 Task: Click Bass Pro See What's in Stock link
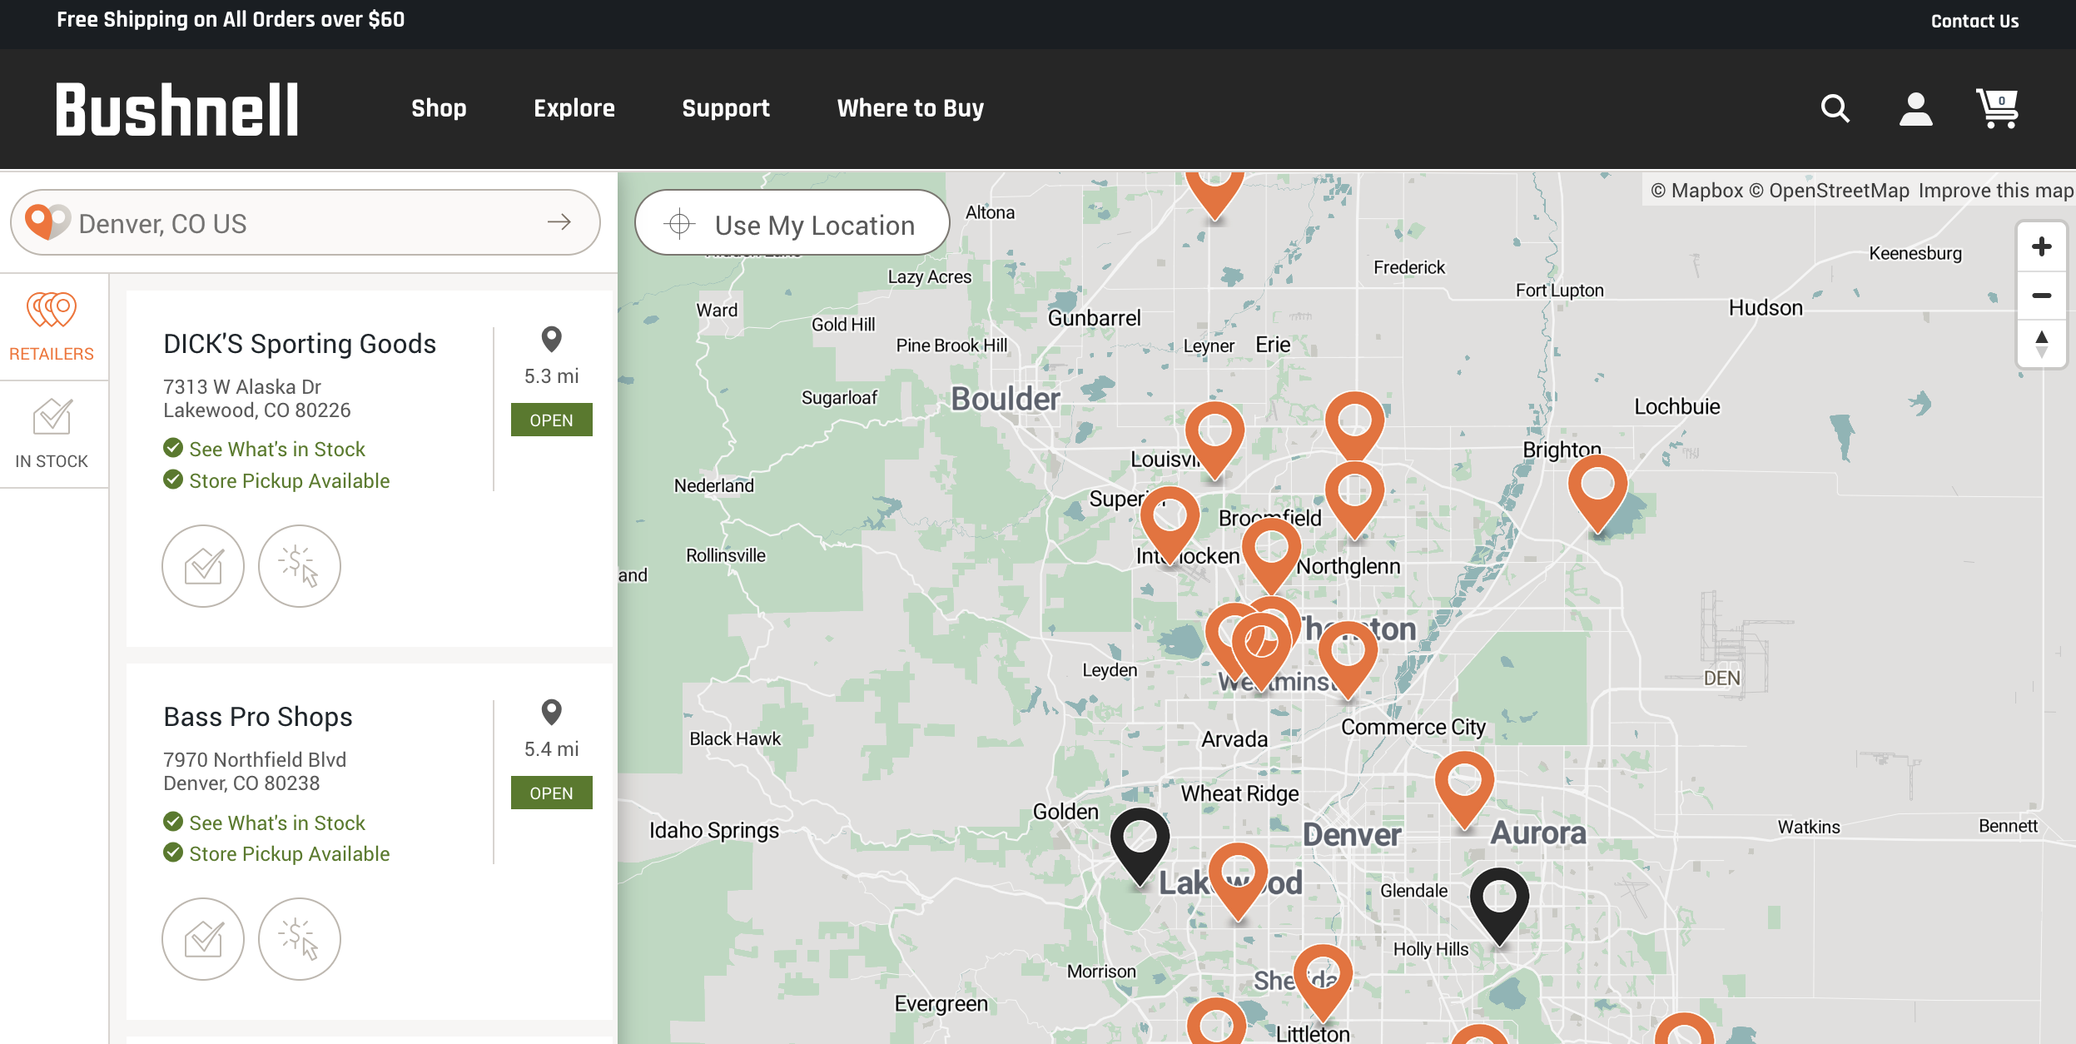coord(277,823)
